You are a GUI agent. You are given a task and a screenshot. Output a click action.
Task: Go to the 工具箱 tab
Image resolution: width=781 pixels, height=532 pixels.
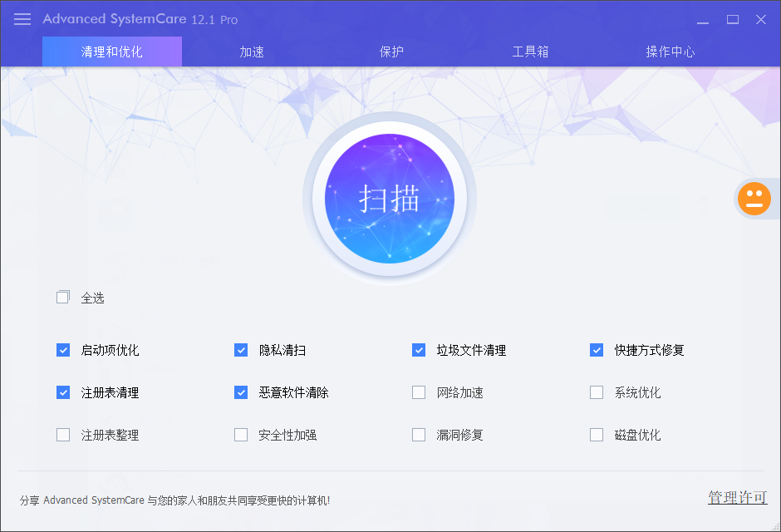[x=530, y=52]
